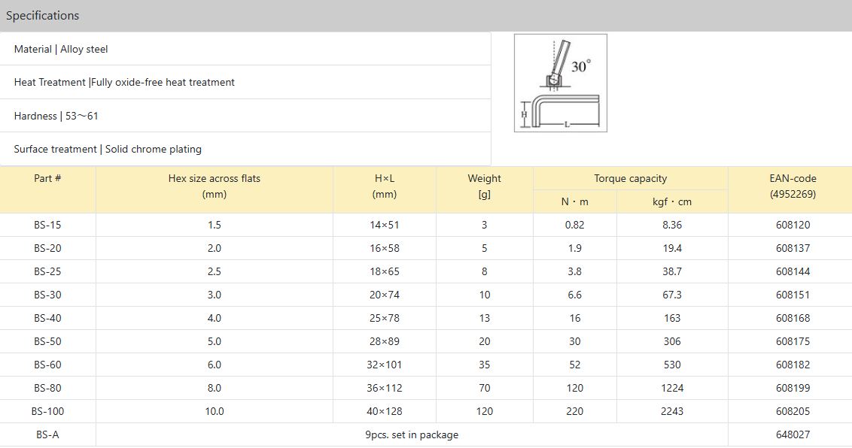Click the H×L (mm) column header
Viewport: 852px width, 448px height.
click(384, 186)
